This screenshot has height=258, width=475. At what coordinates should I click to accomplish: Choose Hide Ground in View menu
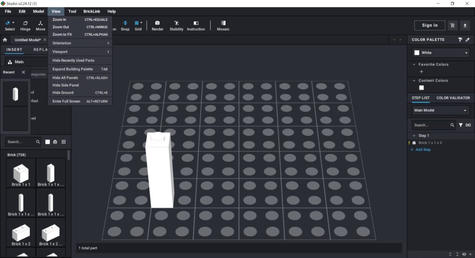80,92
